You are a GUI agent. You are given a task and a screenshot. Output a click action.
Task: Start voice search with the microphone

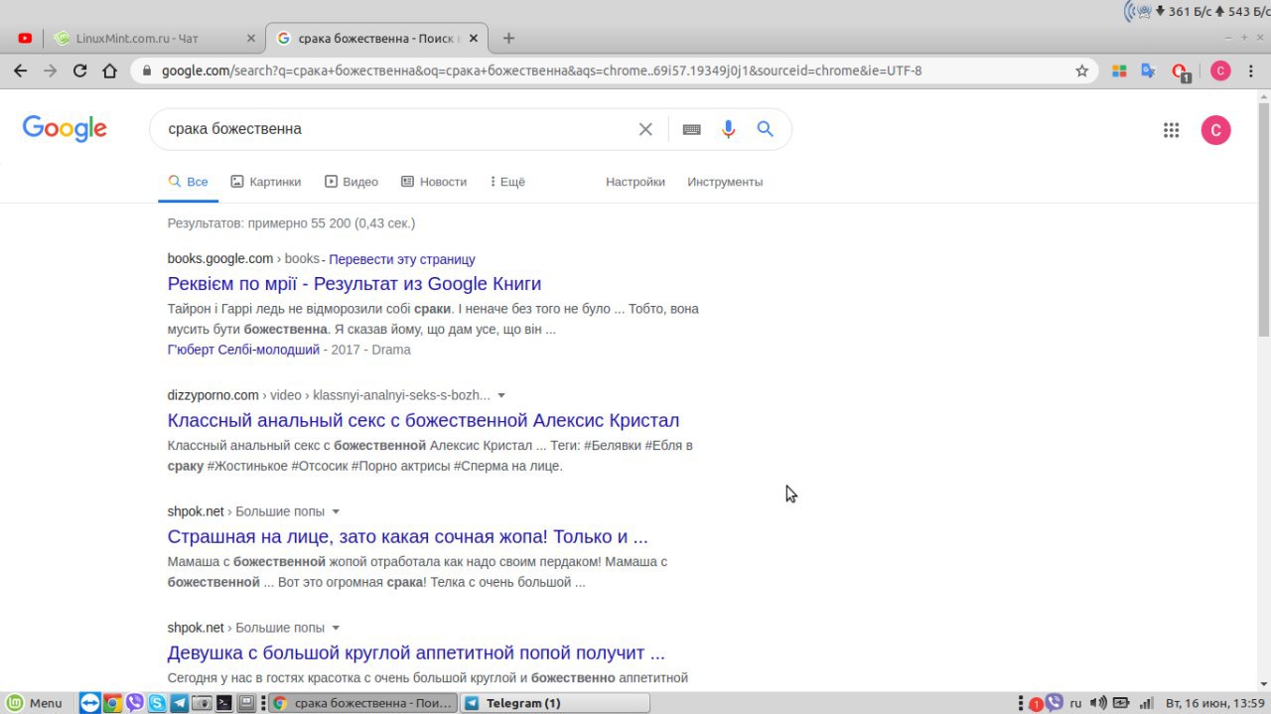pos(729,129)
